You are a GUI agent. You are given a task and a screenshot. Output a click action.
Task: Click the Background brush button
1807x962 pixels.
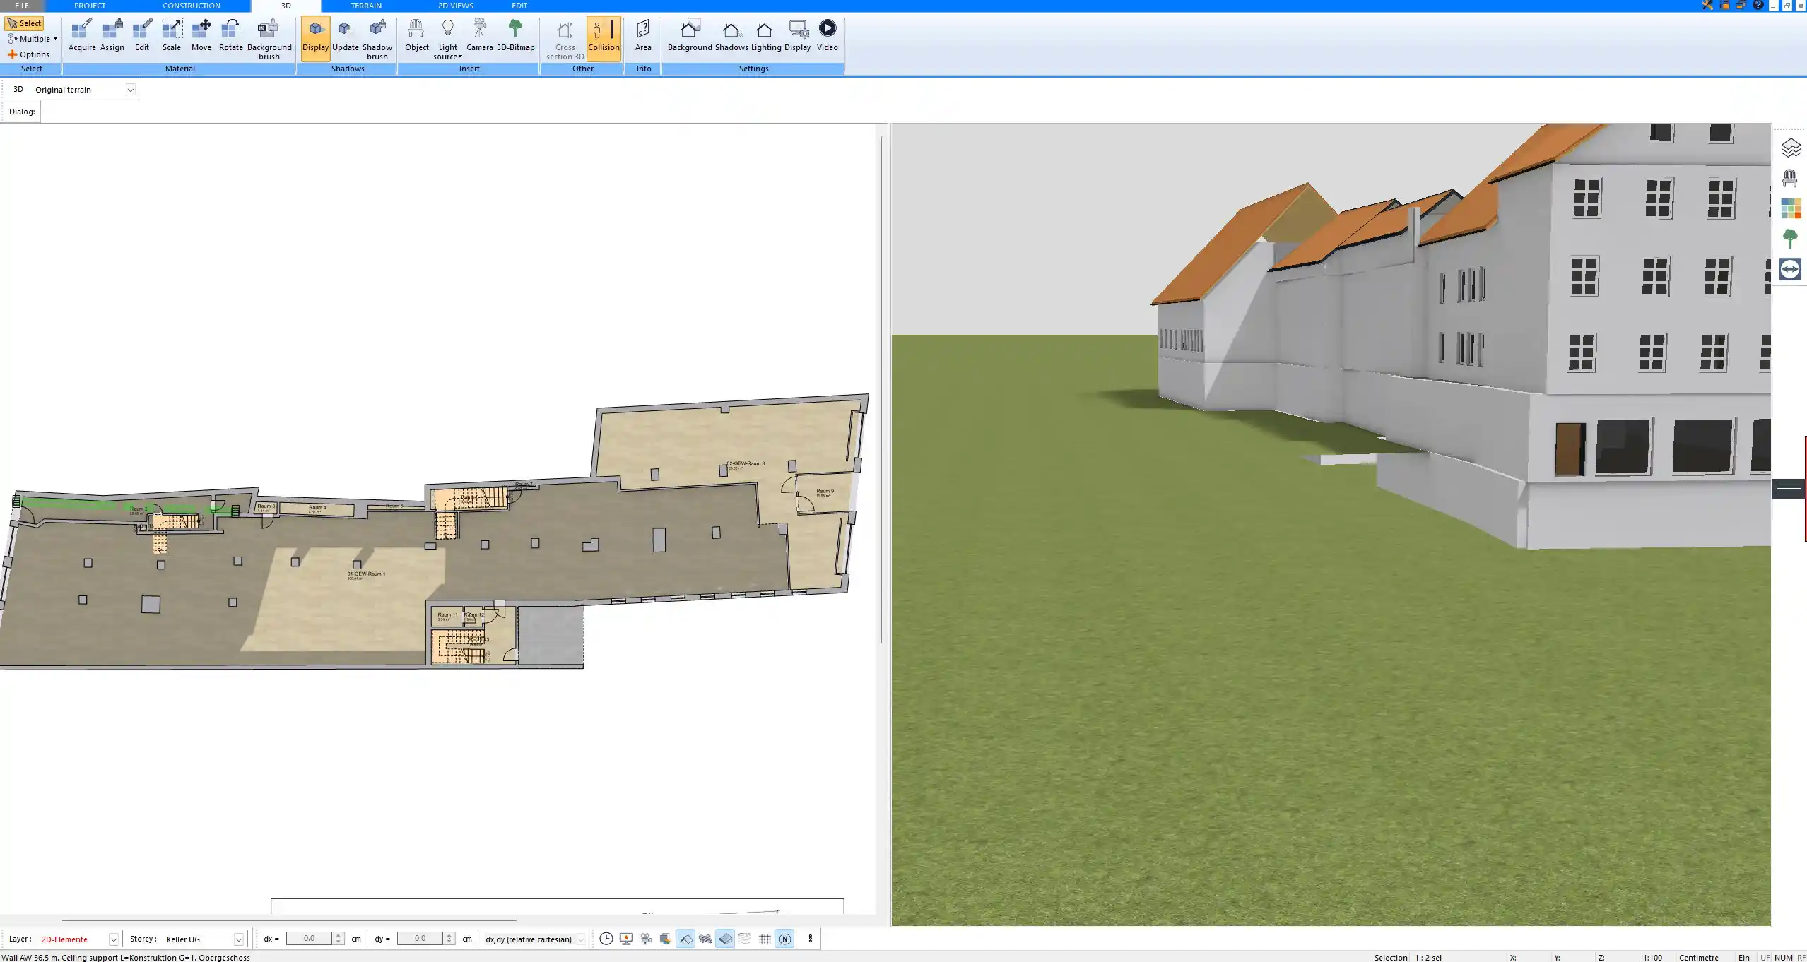tap(268, 37)
